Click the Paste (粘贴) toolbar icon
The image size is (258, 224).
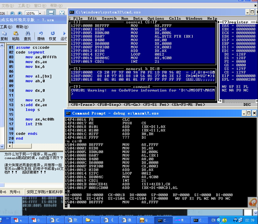pos(16,33)
